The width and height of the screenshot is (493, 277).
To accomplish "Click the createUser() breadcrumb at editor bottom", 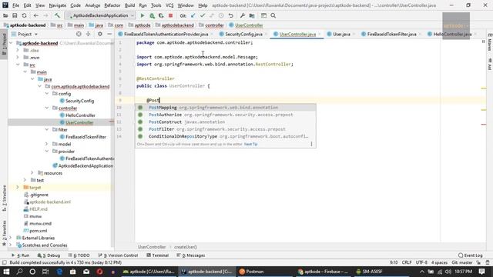I will pyautogui.click(x=186, y=247).
